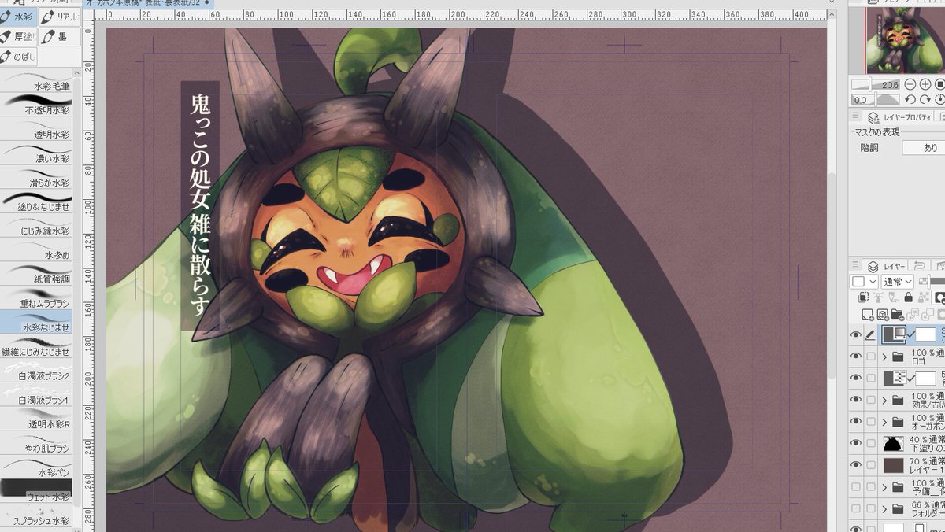Click the オーガポン本原稿 document tab
Screen dimensions: 945x532
(147, 3)
